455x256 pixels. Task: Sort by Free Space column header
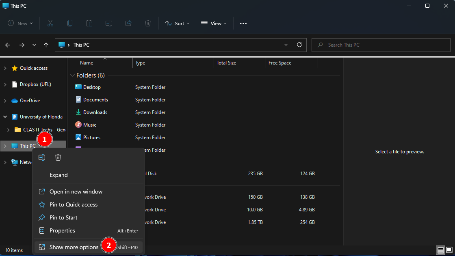280,63
